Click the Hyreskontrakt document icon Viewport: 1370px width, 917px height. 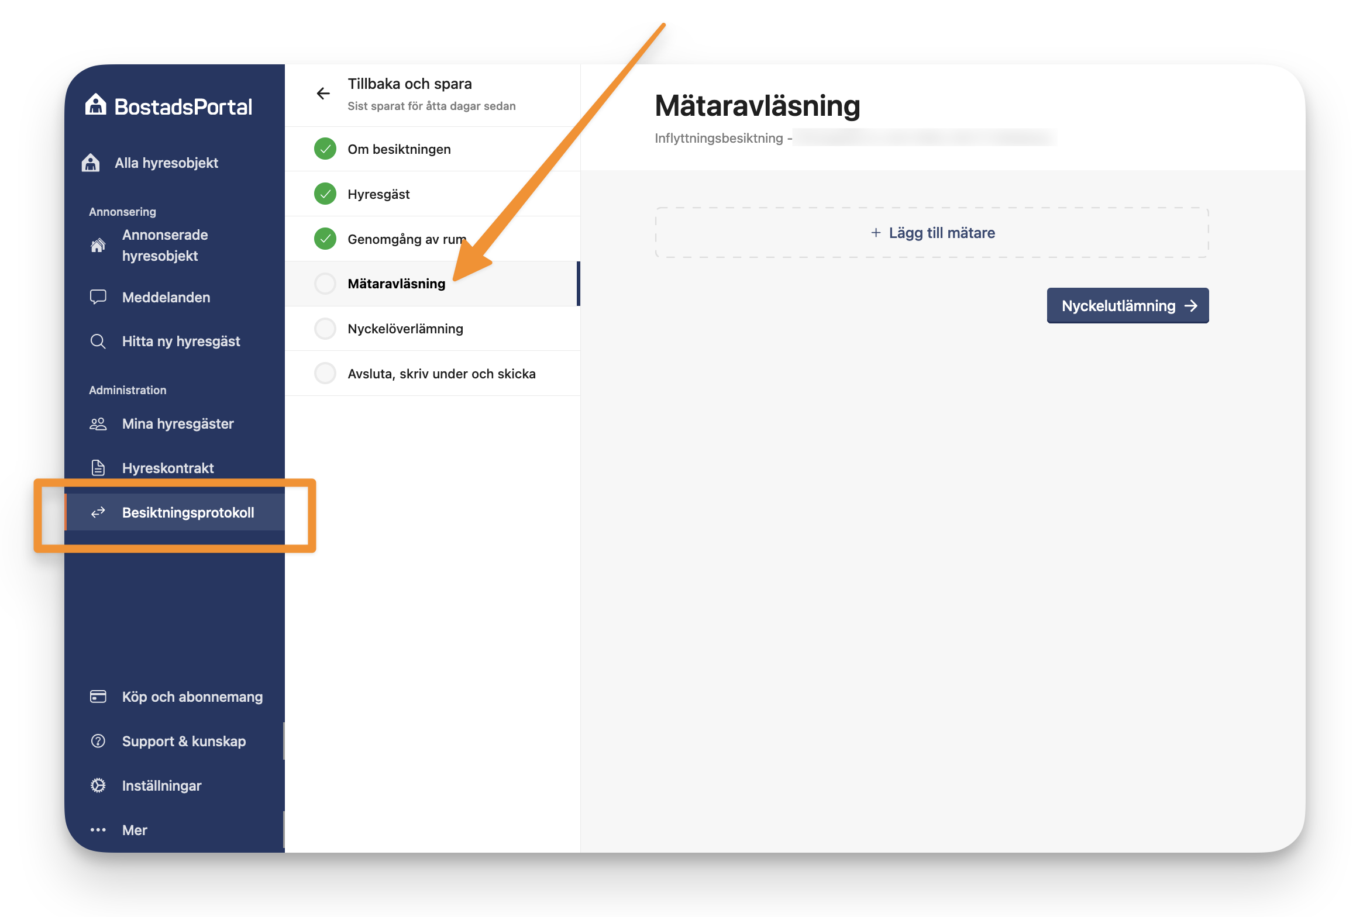coord(98,468)
